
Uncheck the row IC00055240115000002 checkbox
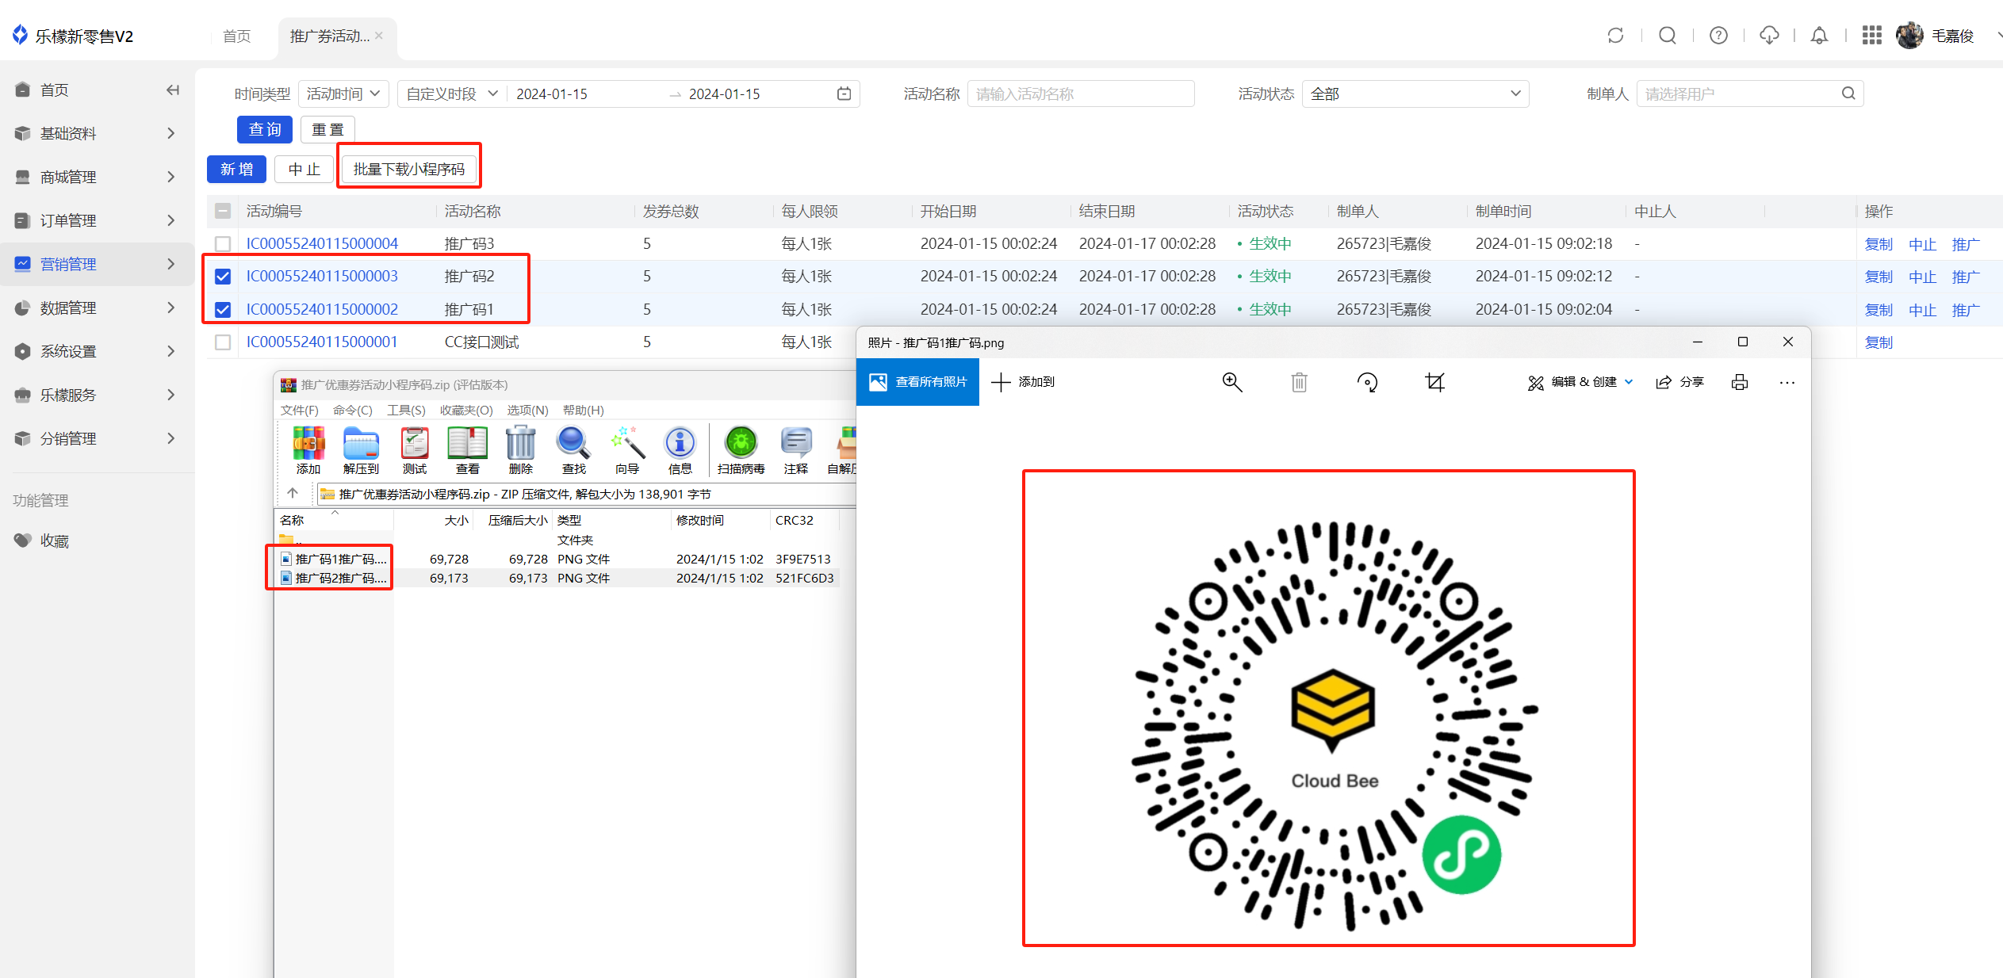tap(223, 310)
